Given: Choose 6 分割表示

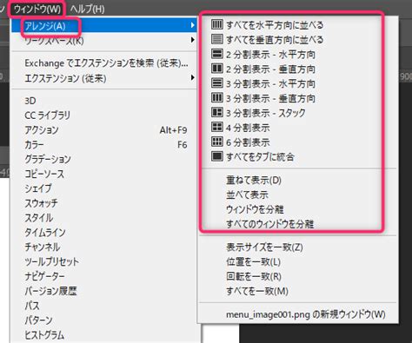Looking at the screenshot, I should 248,142.
